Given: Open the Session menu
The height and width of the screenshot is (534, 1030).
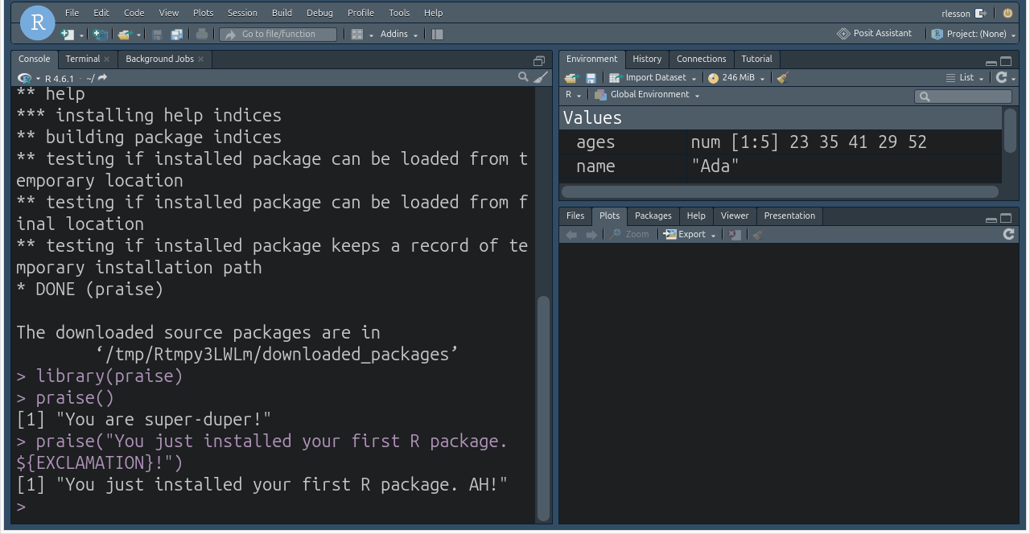Looking at the screenshot, I should pyautogui.click(x=242, y=13).
